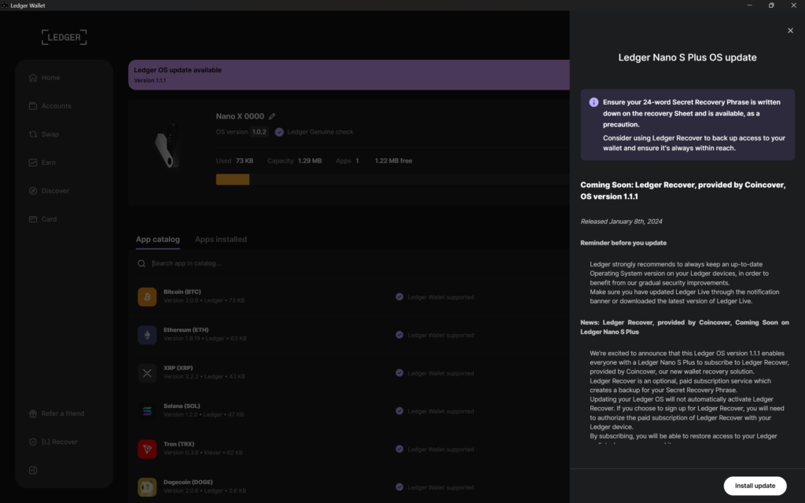Collapse the sidebar with the panel icon
Viewport: 805px width, 503px height.
(33, 470)
